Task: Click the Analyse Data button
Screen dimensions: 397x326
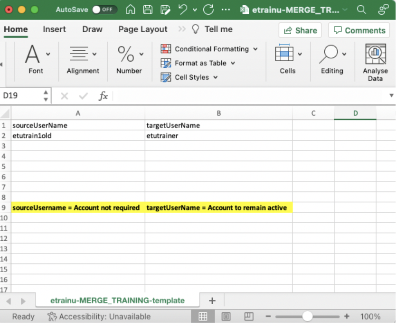Action: (375, 63)
